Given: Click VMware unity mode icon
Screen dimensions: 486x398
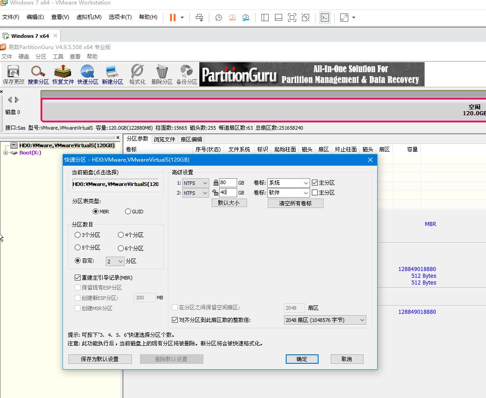Looking at the screenshot, I should (306, 18).
